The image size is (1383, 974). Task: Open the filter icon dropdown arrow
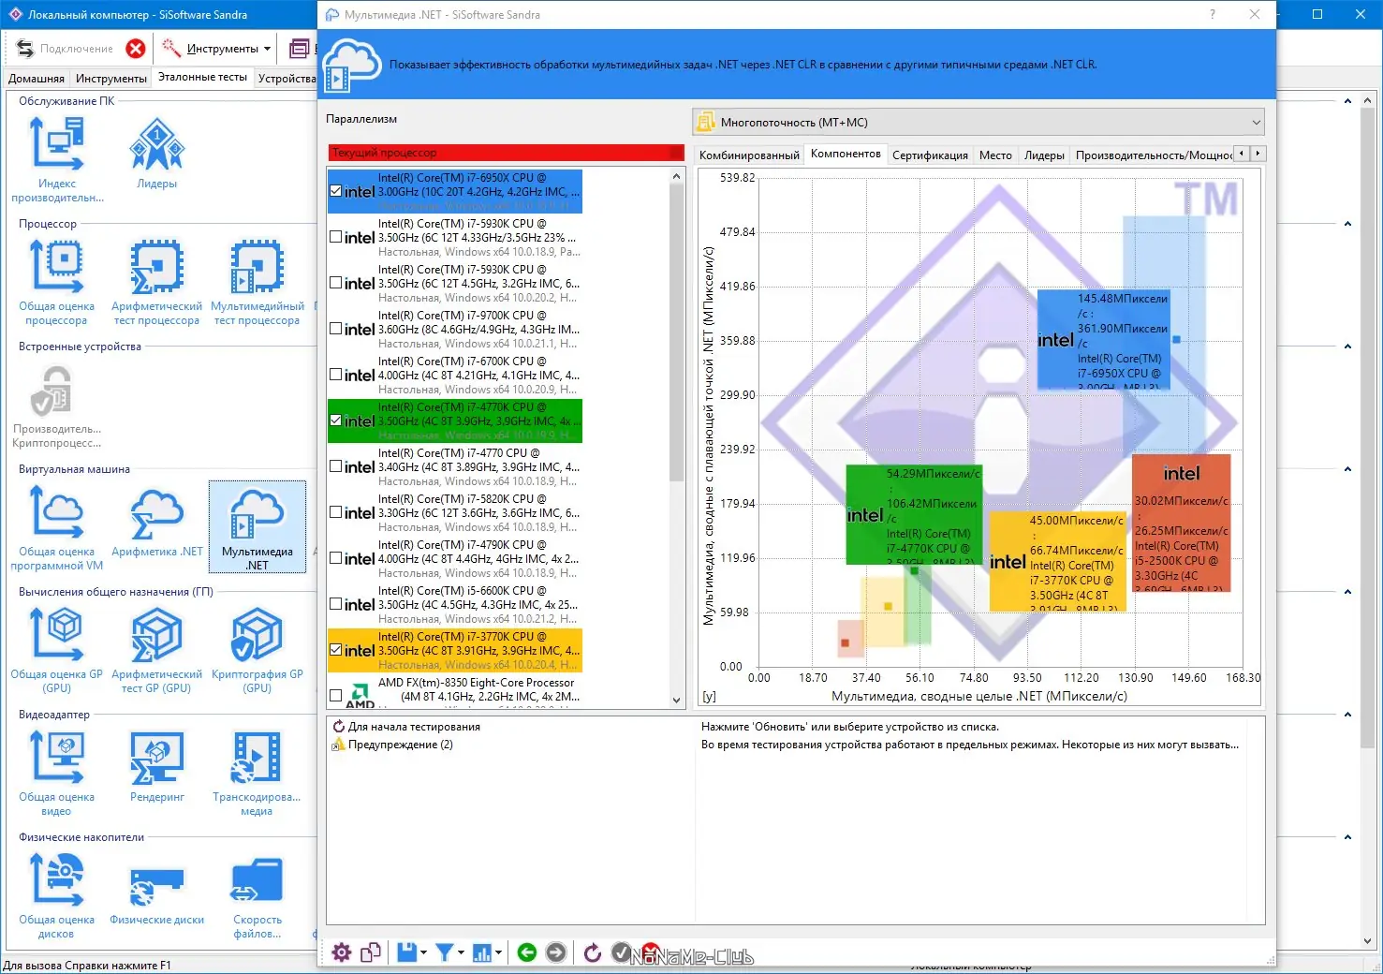[x=461, y=952]
